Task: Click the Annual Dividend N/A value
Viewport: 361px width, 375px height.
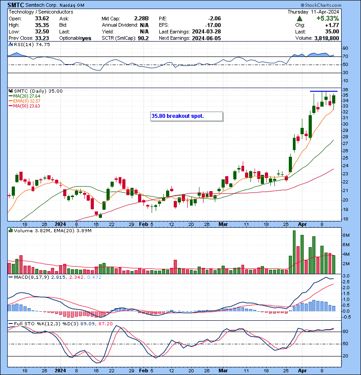Action: coord(144,25)
